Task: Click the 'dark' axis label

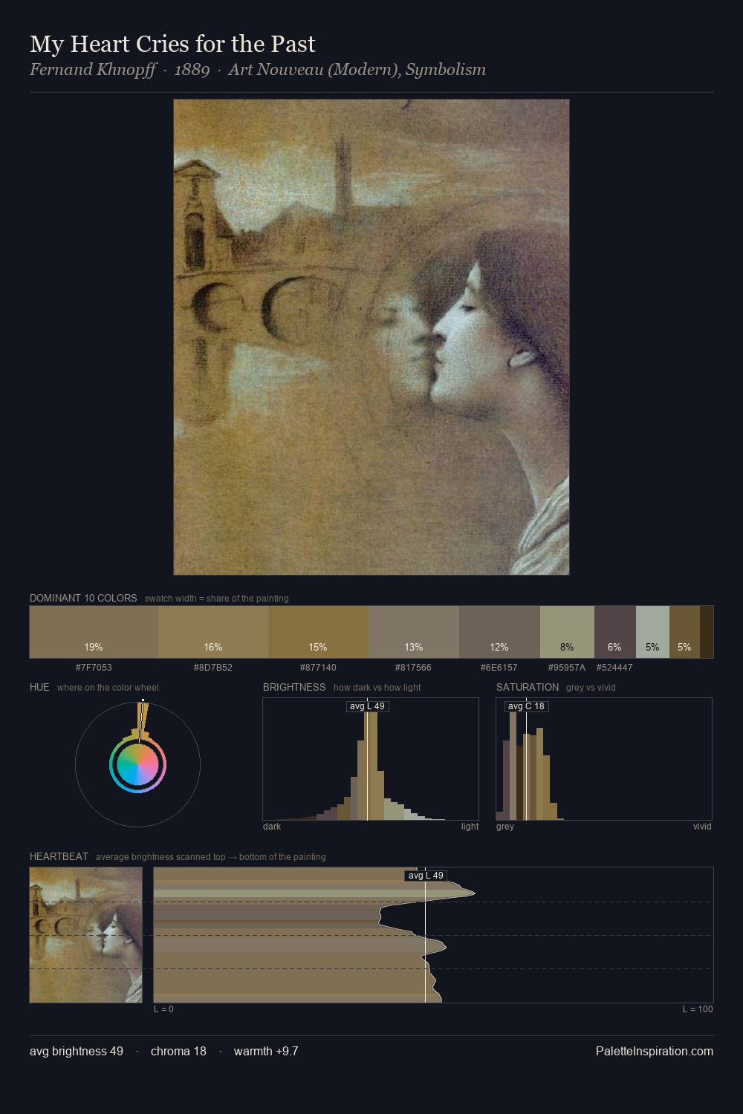Action: pyautogui.click(x=272, y=827)
